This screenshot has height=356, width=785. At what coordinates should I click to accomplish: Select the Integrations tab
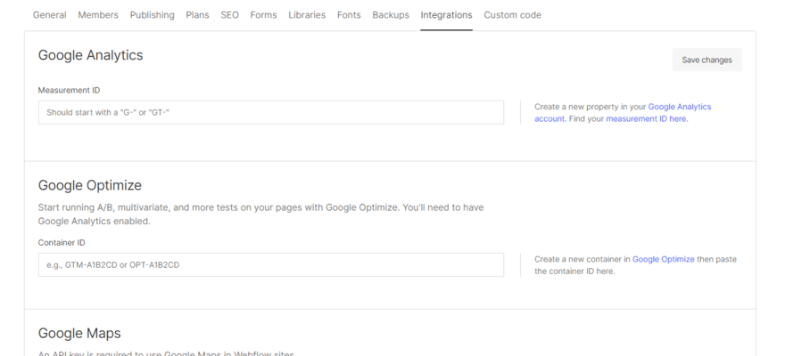(446, 15)
